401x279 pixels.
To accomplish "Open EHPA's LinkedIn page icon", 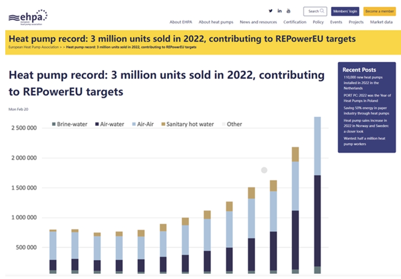I will click(x=280, y=11).
